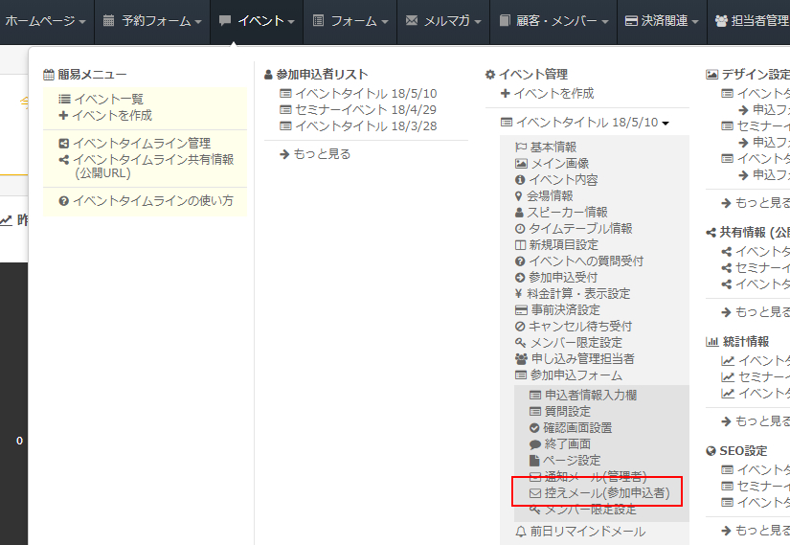Click もっと見る under 参加申込者リスト
The image size is (790, 545).
point(315,153)
